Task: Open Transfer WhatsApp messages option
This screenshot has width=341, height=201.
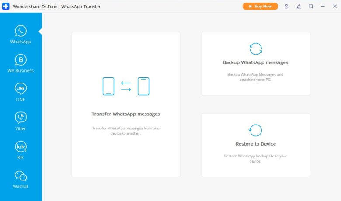Action: tap(125, 114)
